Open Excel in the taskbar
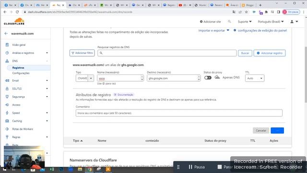This screenshot has width=307, height=173. (52, 169)
